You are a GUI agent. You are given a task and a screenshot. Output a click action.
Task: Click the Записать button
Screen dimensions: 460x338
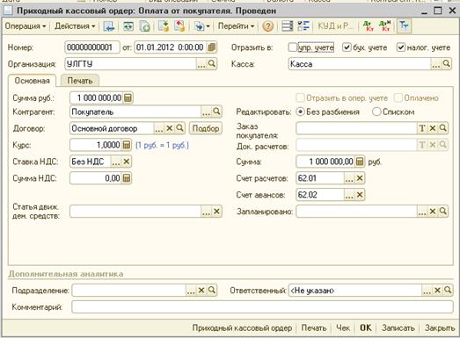(x=398, y=327)
